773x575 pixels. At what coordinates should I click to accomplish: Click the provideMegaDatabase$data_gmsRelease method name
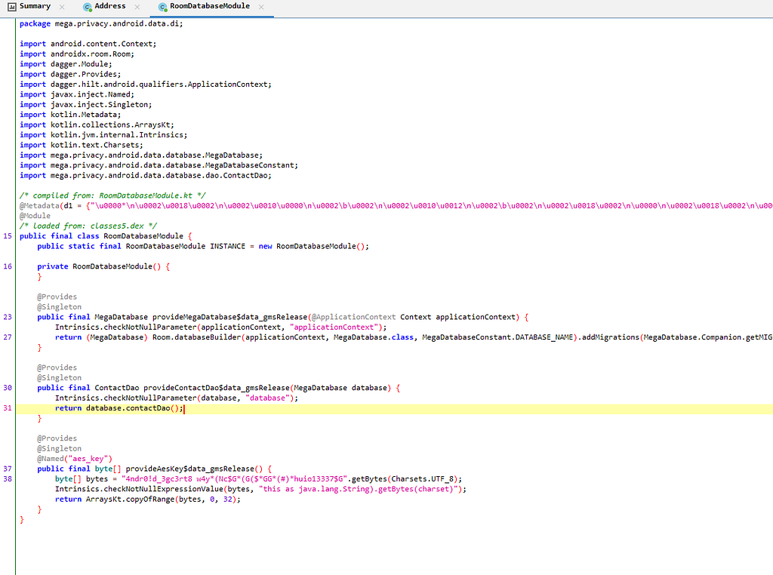tap(229, 317)
